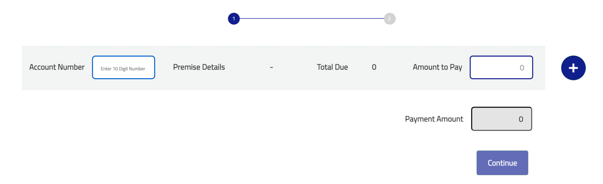Click the Premise Details label
The height and width of the screenshot is (184, 603).
point(199,67)
